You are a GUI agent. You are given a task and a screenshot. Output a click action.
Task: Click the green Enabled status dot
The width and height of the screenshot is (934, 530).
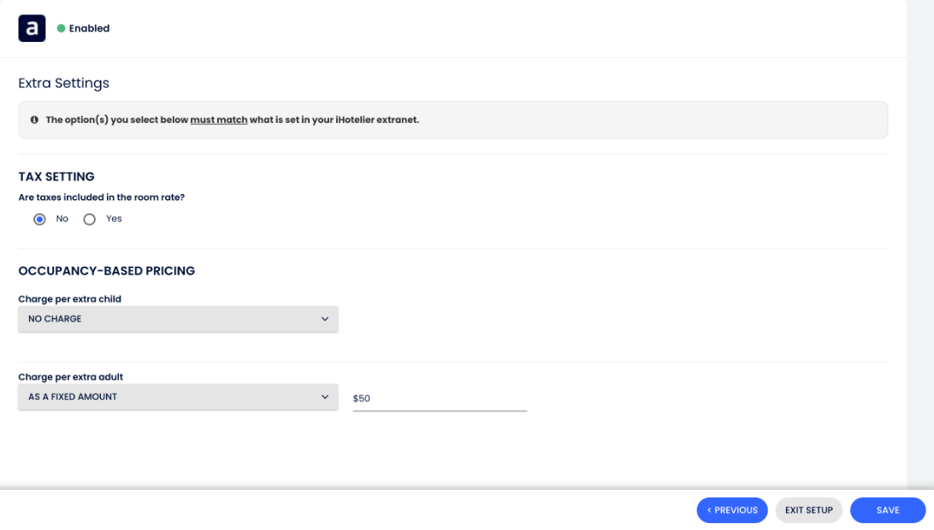point(61,28)
